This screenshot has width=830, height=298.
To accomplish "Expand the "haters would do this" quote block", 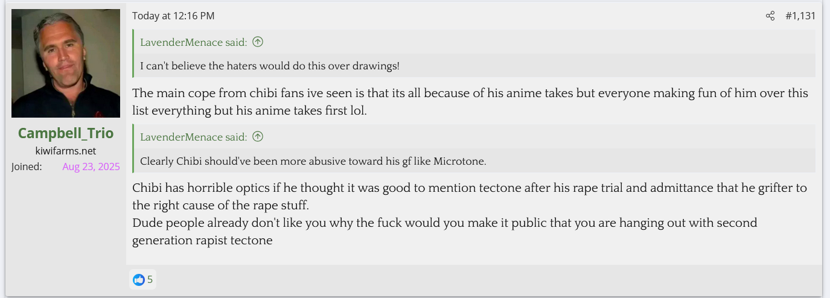I will point(269,66).
